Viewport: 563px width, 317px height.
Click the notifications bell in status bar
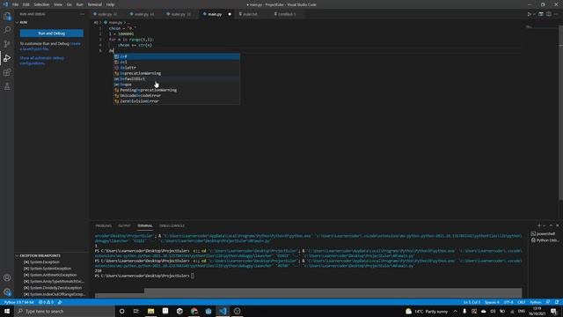(x=557, y=302)
